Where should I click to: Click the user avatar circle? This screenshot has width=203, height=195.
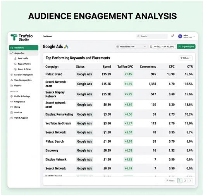click(x=180, y=36)
